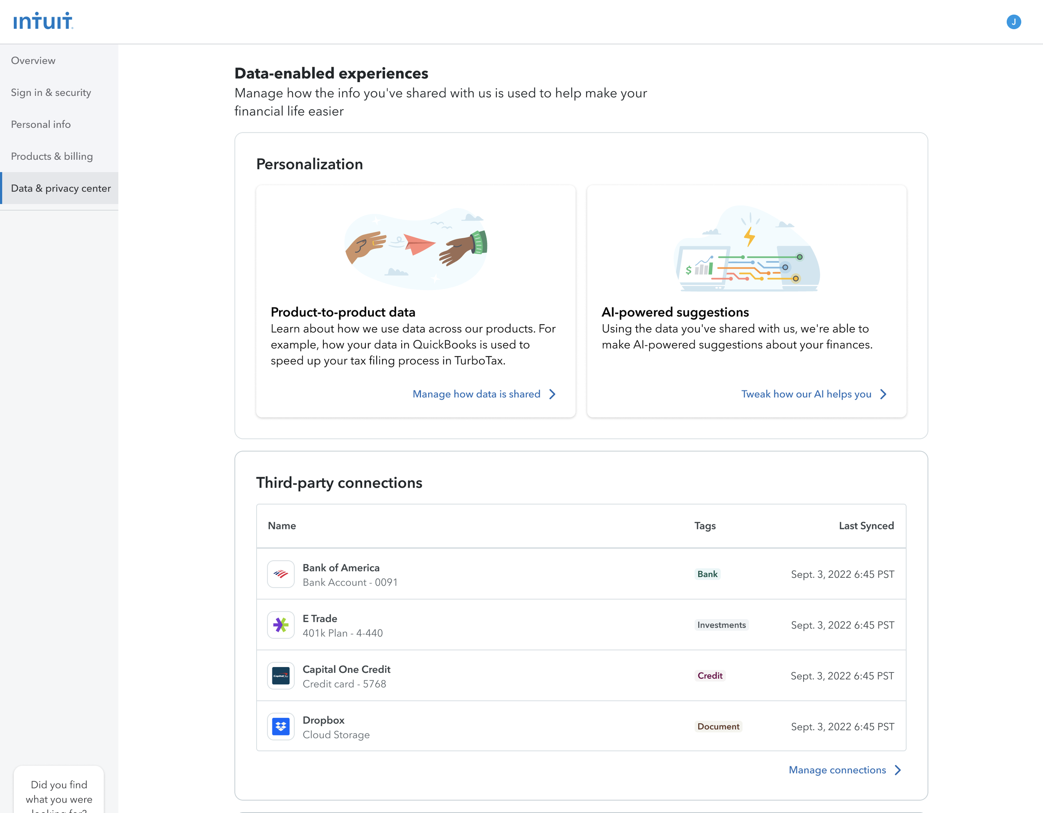Click the Name column header

282,526
